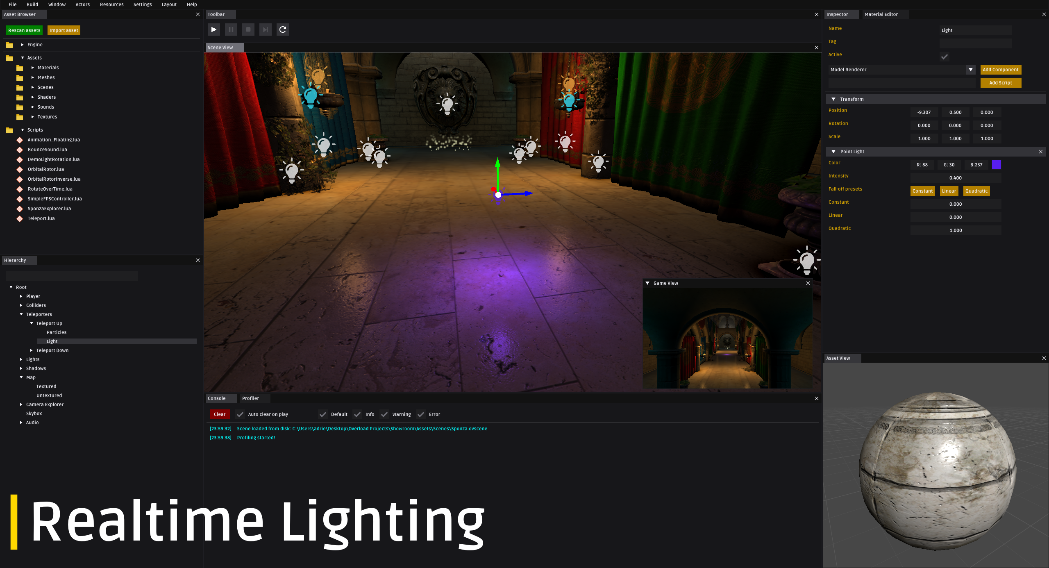This screenshot has height=568, width=1049.
Task: Open the Profiler tab in Console panel
Action: tap(250, 398)
